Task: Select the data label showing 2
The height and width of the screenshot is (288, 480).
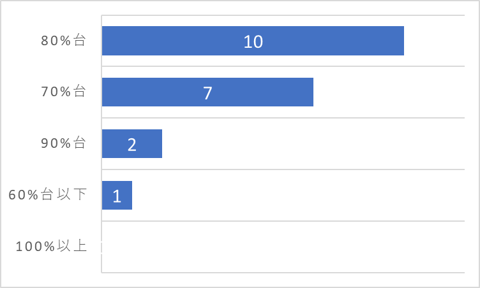Action: pyautogui.click(x=132, y=145)
